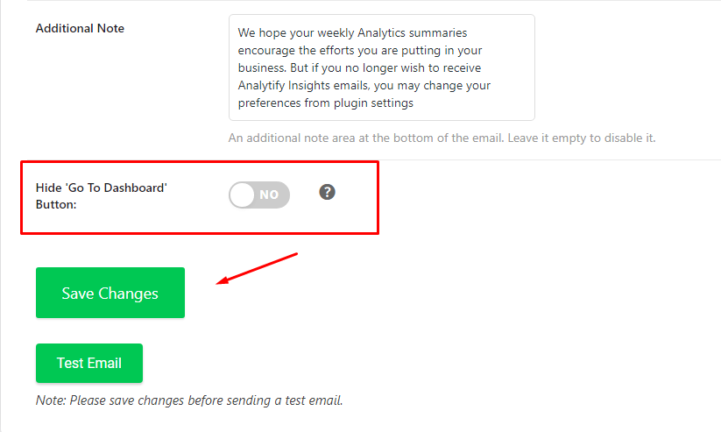
Task: Send a test email with Test Email
Action: pyautogui.click(x=89, y=363)
